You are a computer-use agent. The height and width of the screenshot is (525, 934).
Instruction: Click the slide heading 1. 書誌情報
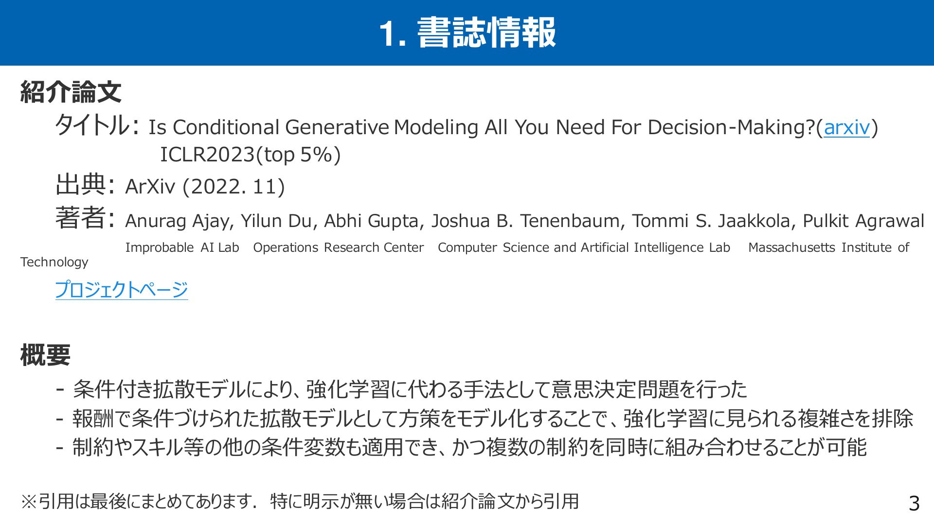467,33
